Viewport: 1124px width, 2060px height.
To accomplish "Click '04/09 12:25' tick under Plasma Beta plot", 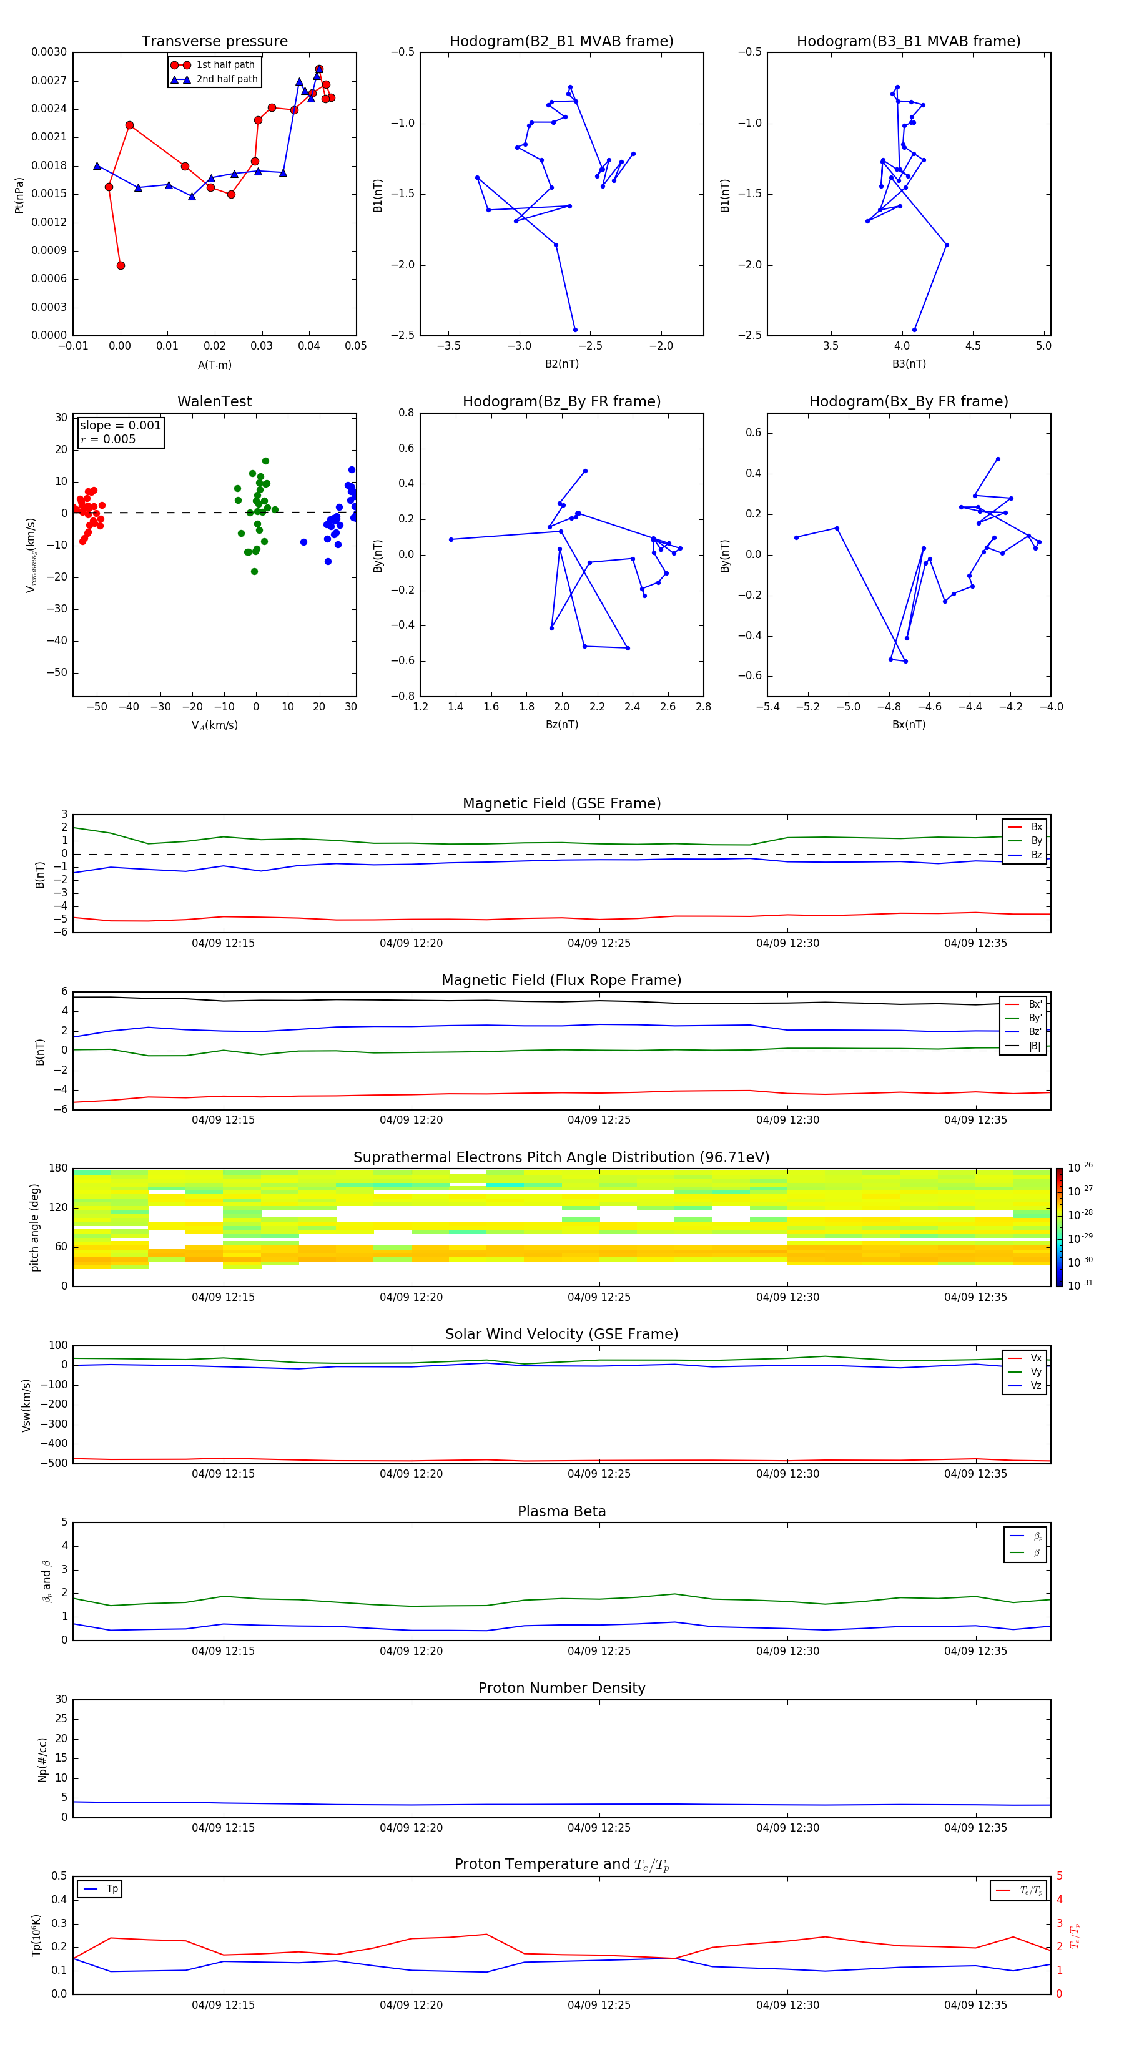I will (599, 1651).
